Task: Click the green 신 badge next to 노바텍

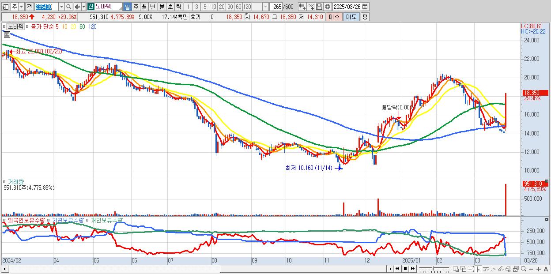Action: [x=91, y=7]
